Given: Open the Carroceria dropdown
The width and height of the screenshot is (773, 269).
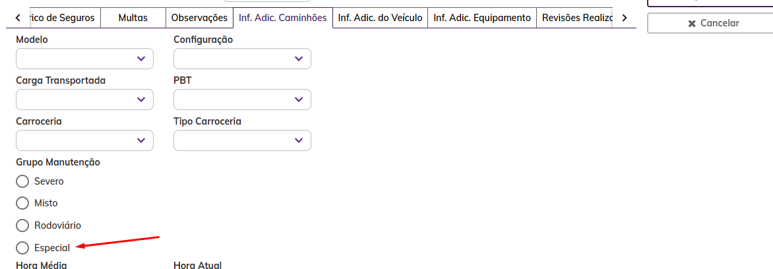Looking at the screenshot, I should [84, 140].
